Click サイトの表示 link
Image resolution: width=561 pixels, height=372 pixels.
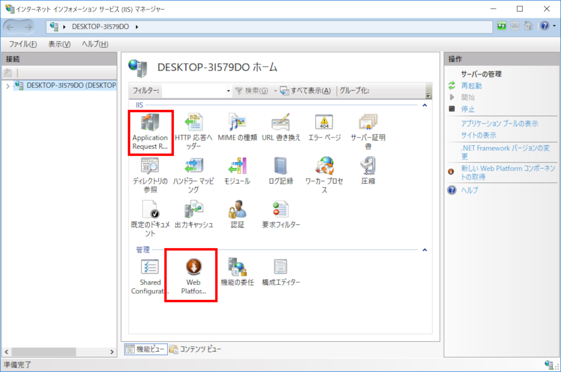point(479,135)
